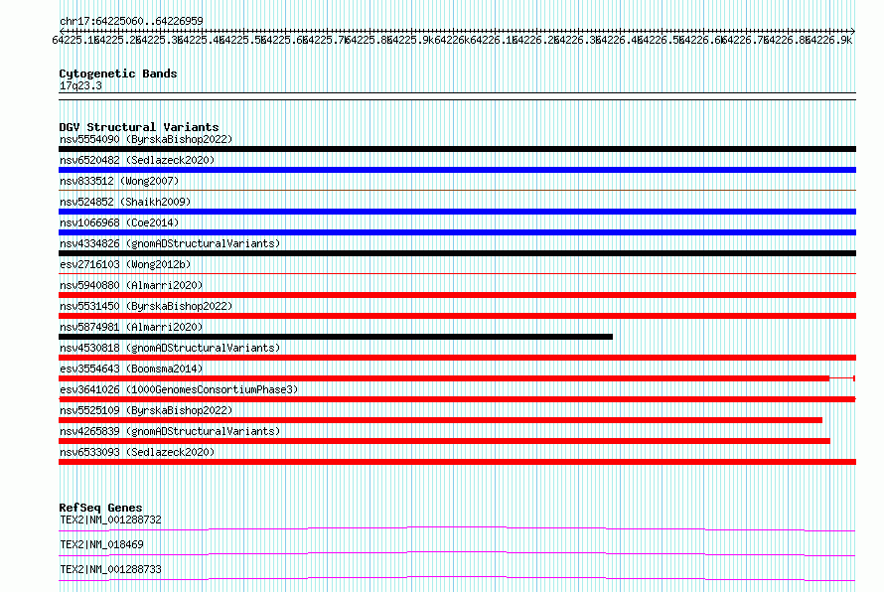The height and width of the screenshot is (592, 884).
Task: Open nsv5531450 (ByrskaBishop2022) variant
Action: 146,306
